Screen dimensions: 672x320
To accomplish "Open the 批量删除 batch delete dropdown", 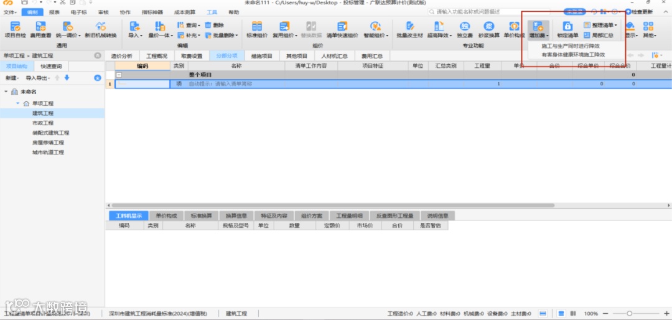I will [x=221, y=35].
